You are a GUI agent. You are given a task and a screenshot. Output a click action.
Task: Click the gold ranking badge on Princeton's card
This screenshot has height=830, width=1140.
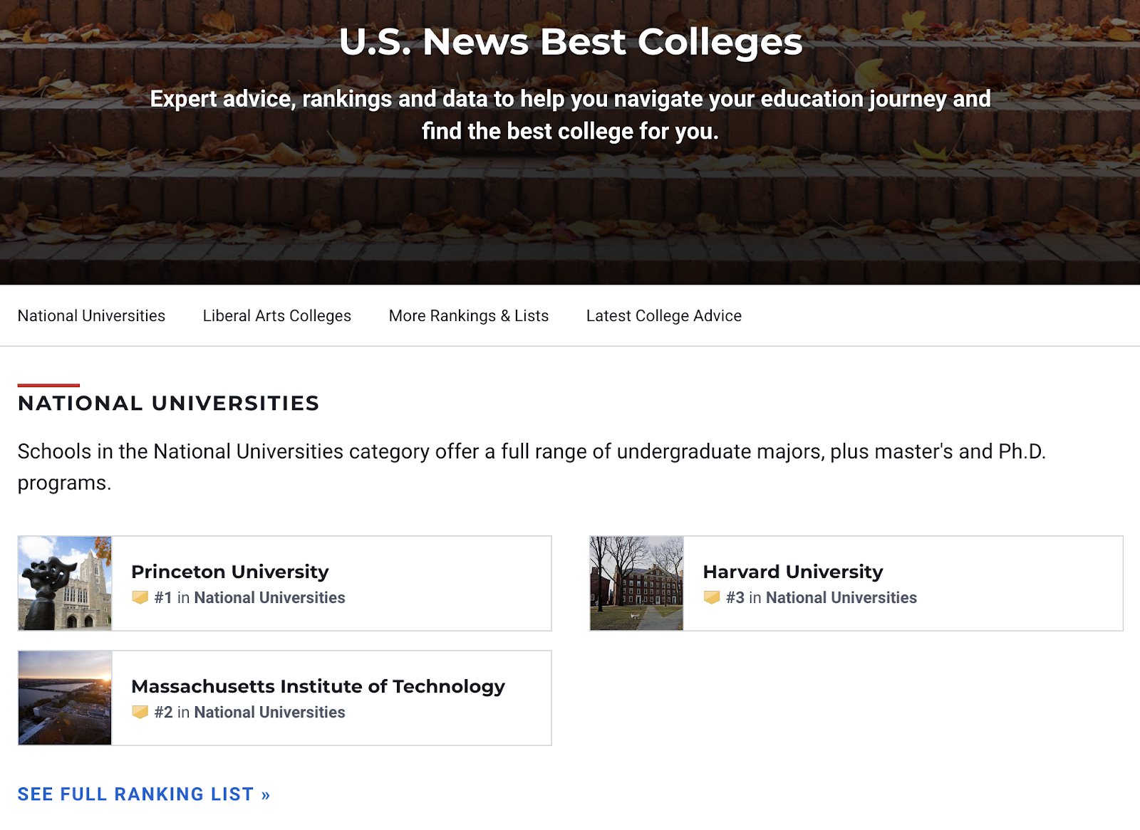(x=140, y=598)
